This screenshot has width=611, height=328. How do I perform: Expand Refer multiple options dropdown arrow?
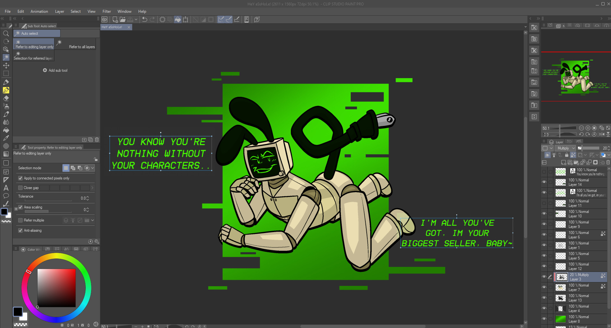coord(93,220)
